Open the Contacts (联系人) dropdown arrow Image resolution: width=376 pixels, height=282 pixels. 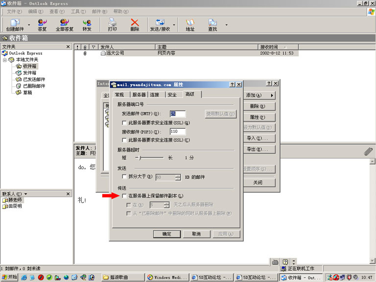click(25, 194)
